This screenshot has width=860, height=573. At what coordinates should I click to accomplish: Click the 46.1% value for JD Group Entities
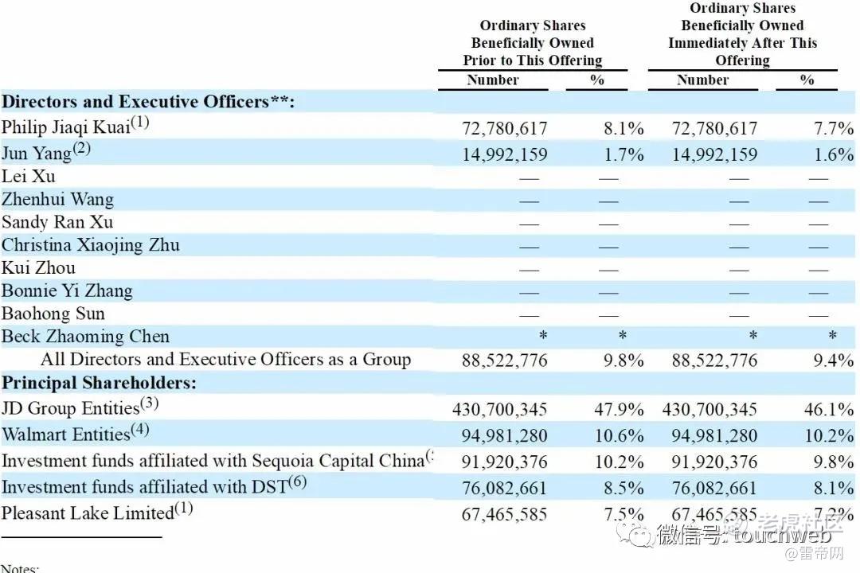point(829,410)
